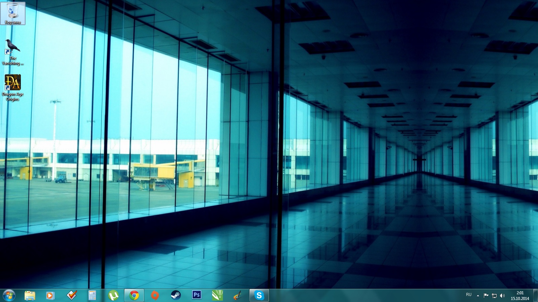The height and width of the screenshot is (302, 538).
Task: Switch to the Skype window
Action: pyautogui.click(x=259, y=295)
